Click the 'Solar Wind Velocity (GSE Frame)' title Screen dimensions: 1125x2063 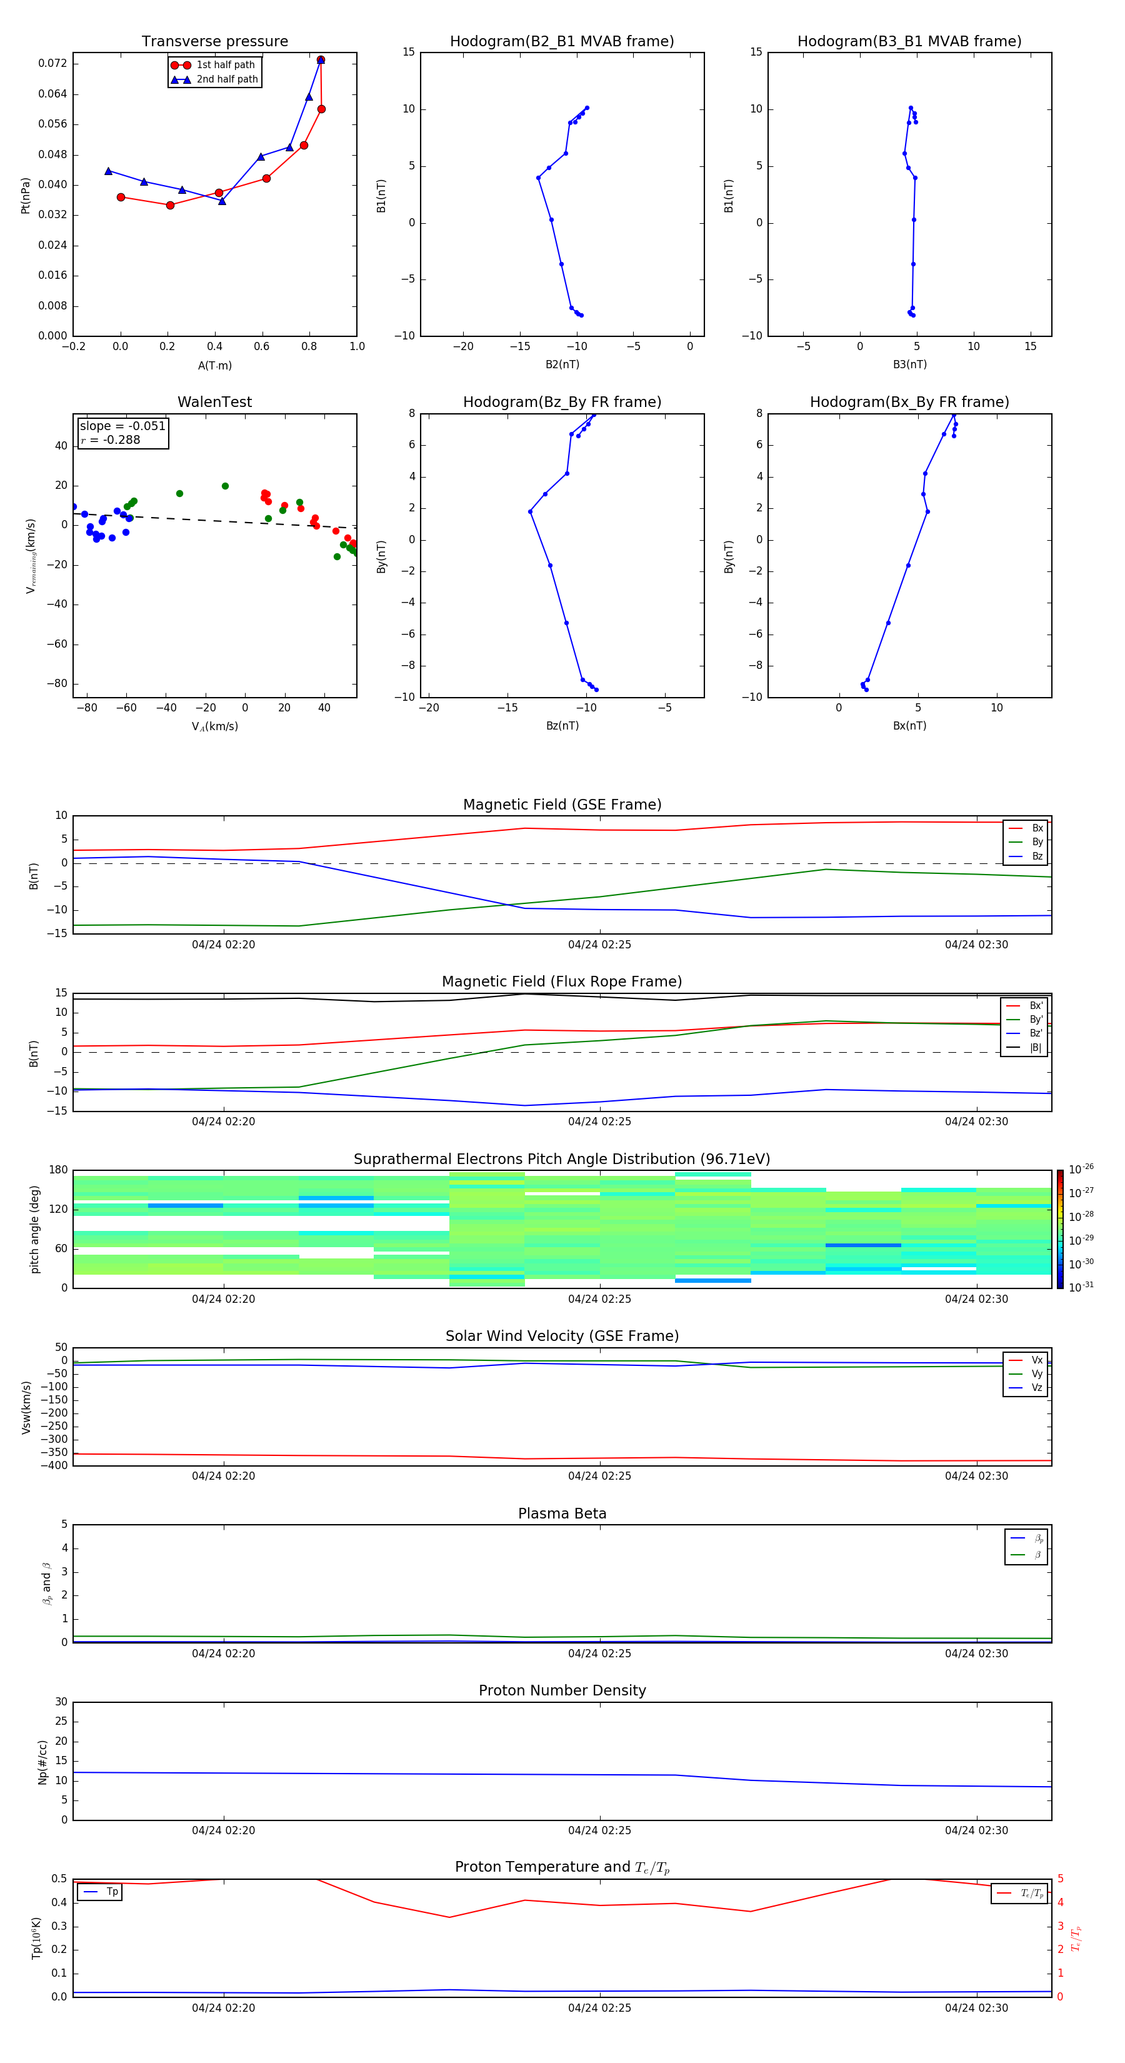pos(562,1336)
